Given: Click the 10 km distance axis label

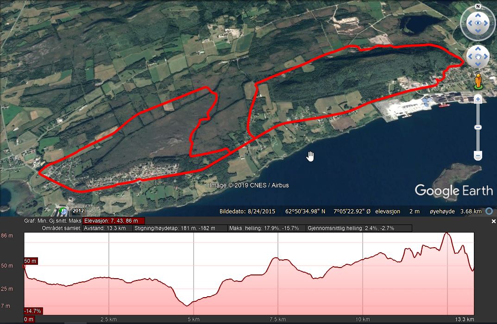Looking at the screenshot, I should point(363,319).
